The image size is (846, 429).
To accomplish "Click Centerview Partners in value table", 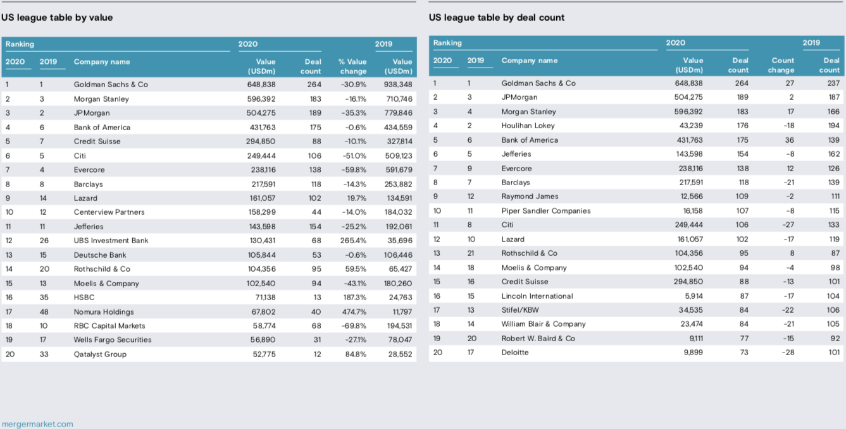I will (109, 212).
